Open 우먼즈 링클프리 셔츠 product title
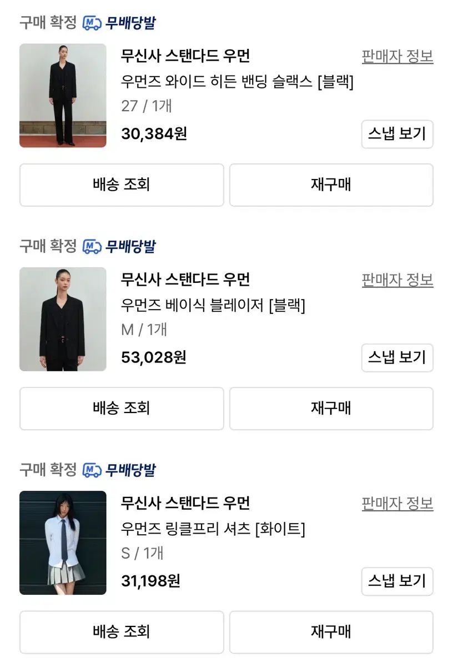This screenshot has height=667, width=453. [x=213, y=529]
